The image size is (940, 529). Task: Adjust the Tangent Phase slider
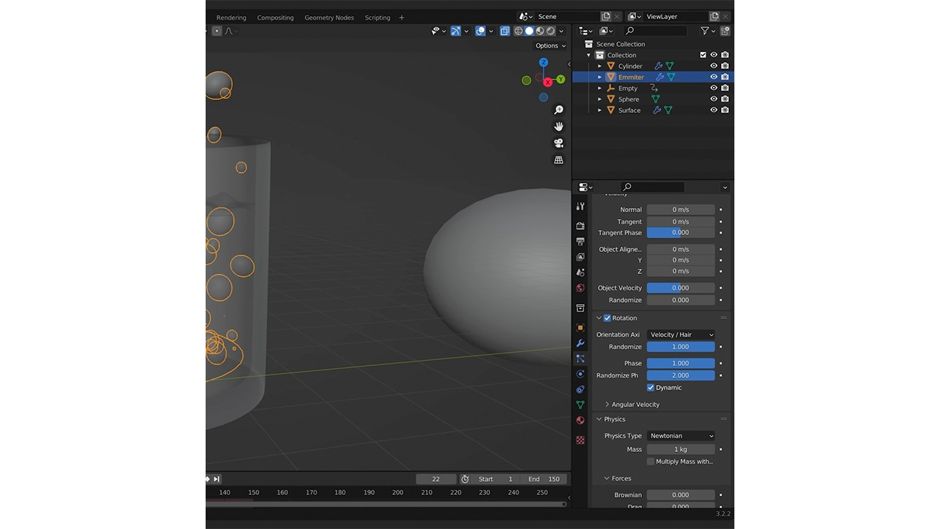681,233
